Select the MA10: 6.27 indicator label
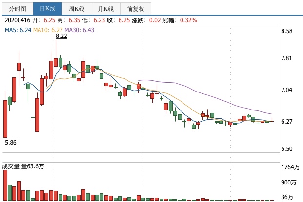Image resolution: width=303 pixels, height=202 pixels. [49, 30]
